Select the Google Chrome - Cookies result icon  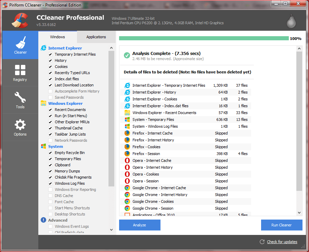[x=127, y=201]
